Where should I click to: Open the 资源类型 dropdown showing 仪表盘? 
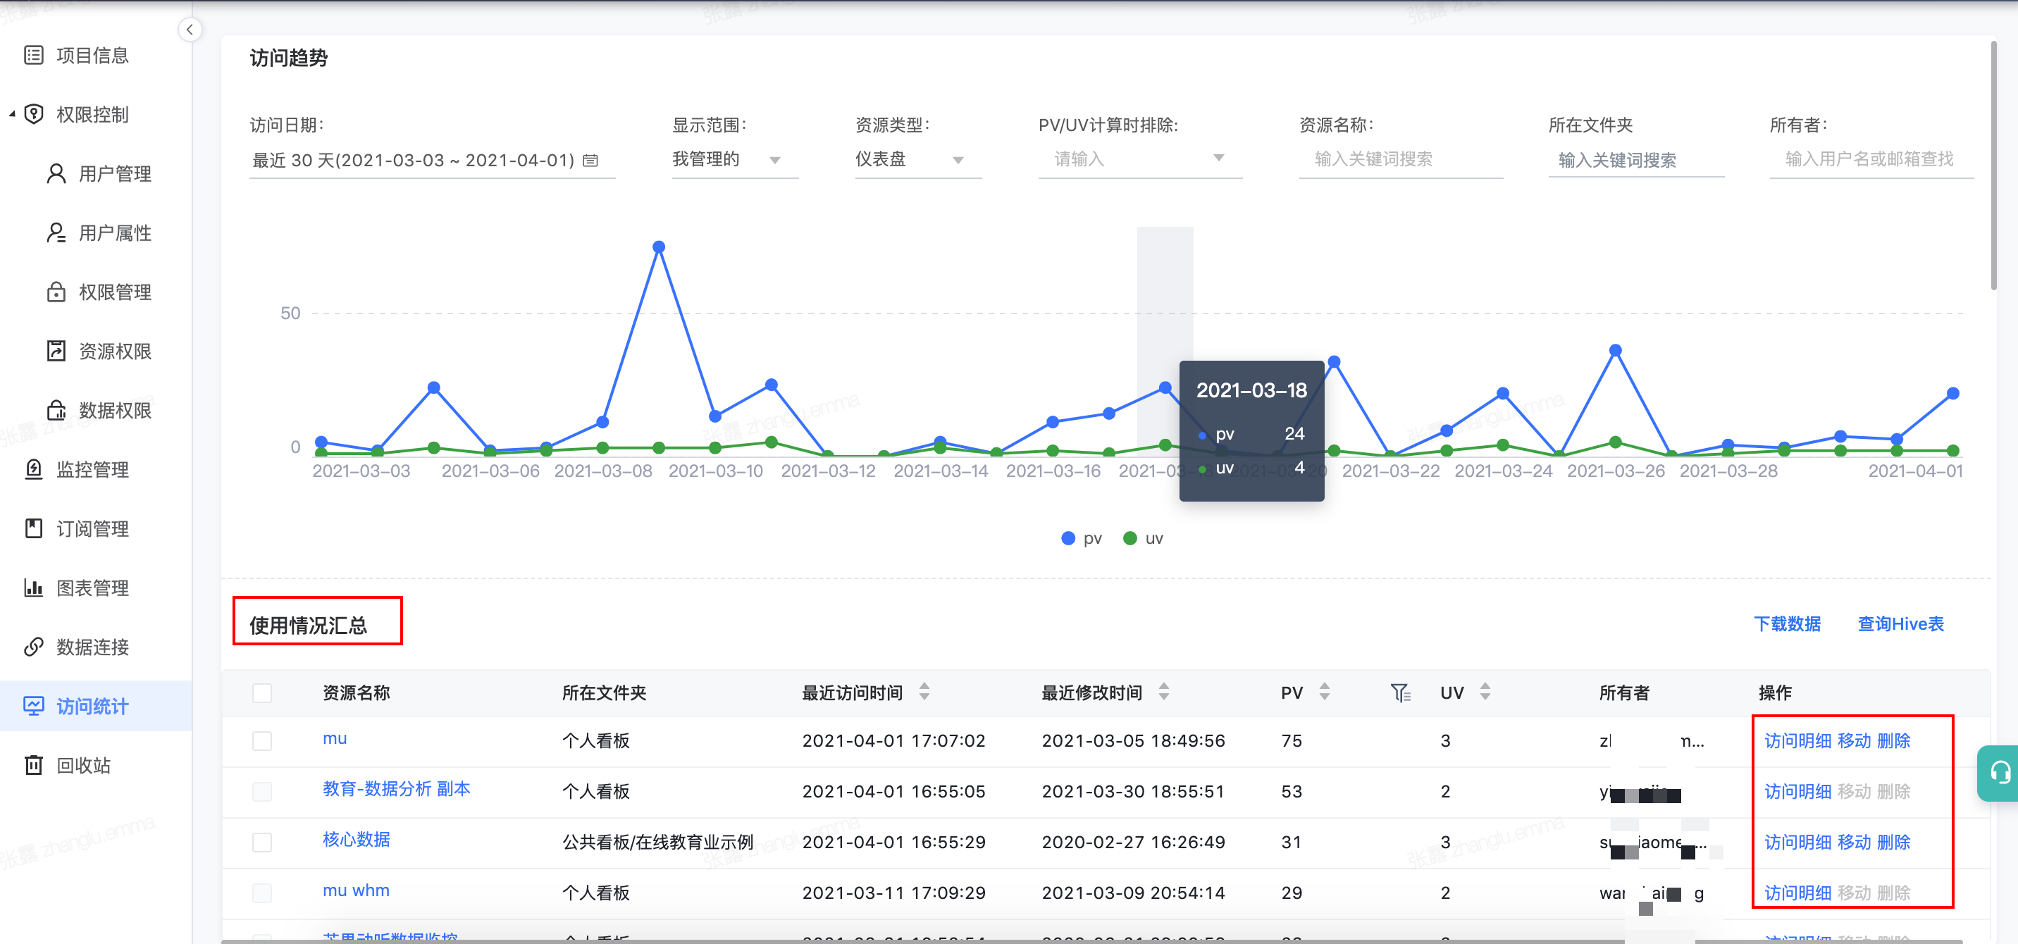pos(917,160)
